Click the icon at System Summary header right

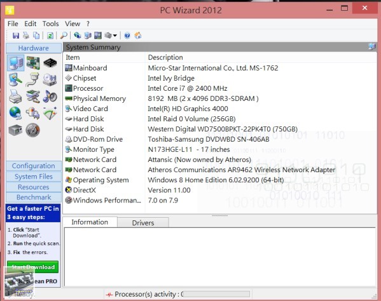pyautogui.click(x=371, y=46)
